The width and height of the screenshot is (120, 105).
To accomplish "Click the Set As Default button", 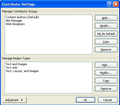I will point(106,34).
